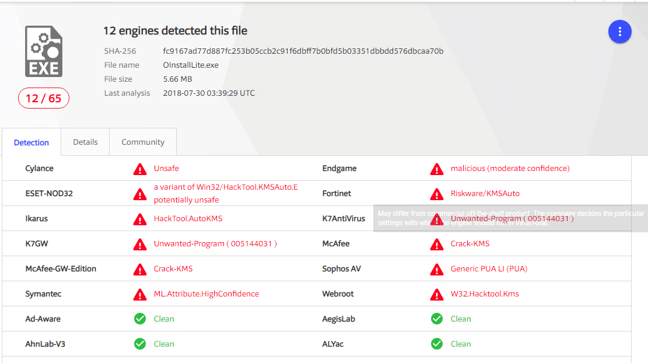Select the SHA-256 hash value
Screen dimensions: 648x363
(303, 51)
